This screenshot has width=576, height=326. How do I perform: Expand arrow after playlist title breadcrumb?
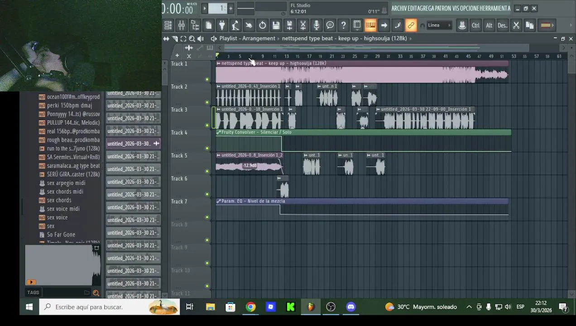(411, 38)
